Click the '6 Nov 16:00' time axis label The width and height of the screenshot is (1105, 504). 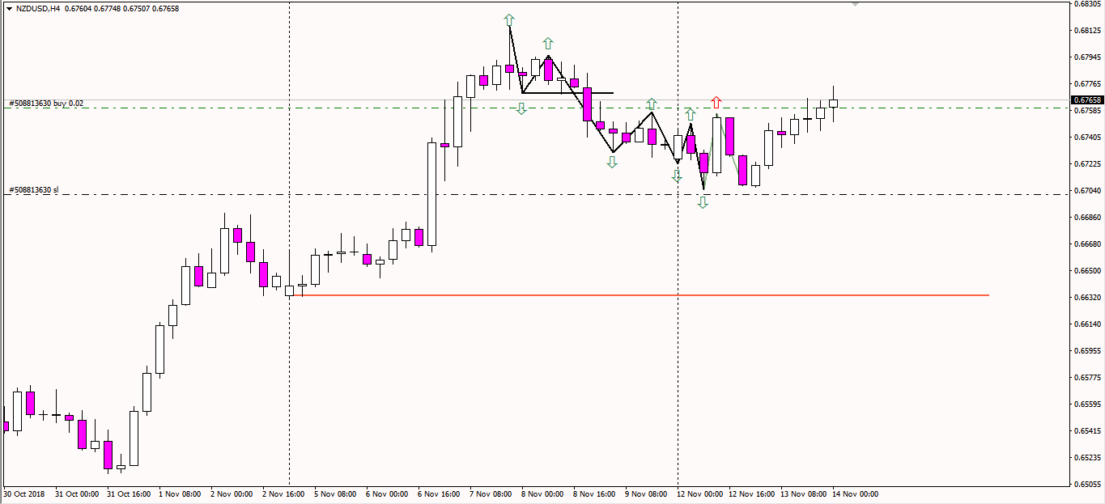439,494
